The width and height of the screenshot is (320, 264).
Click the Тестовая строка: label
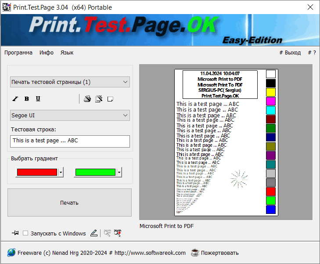[x=33, y=130]
